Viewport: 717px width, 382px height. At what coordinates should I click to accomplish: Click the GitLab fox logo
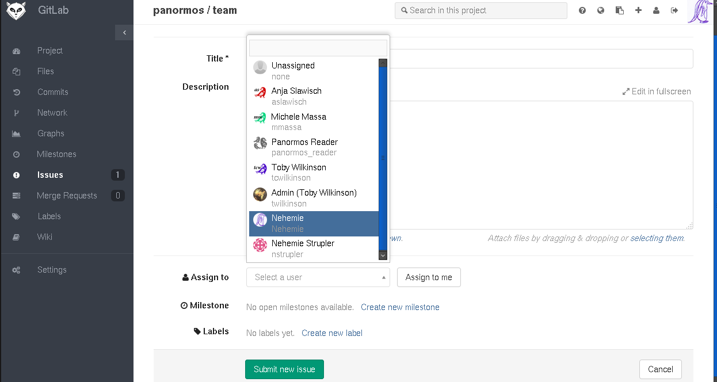pyautogui.click(x=16, y=11)
